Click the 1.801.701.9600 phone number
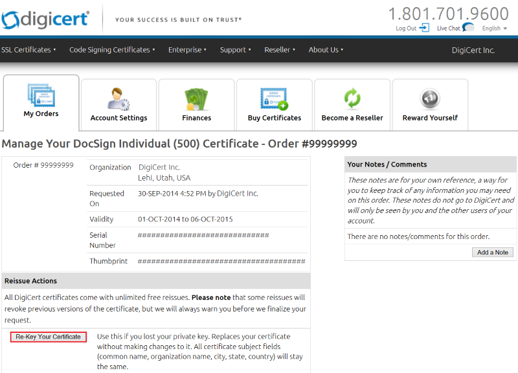518x373 pixels. tap(448, 14)
